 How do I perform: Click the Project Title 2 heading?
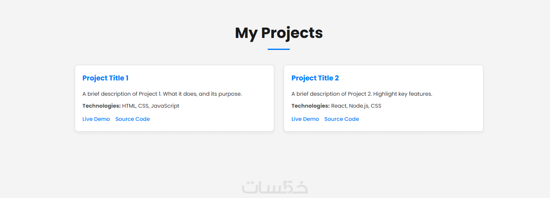pyautogui.click(x=315, y=78)
